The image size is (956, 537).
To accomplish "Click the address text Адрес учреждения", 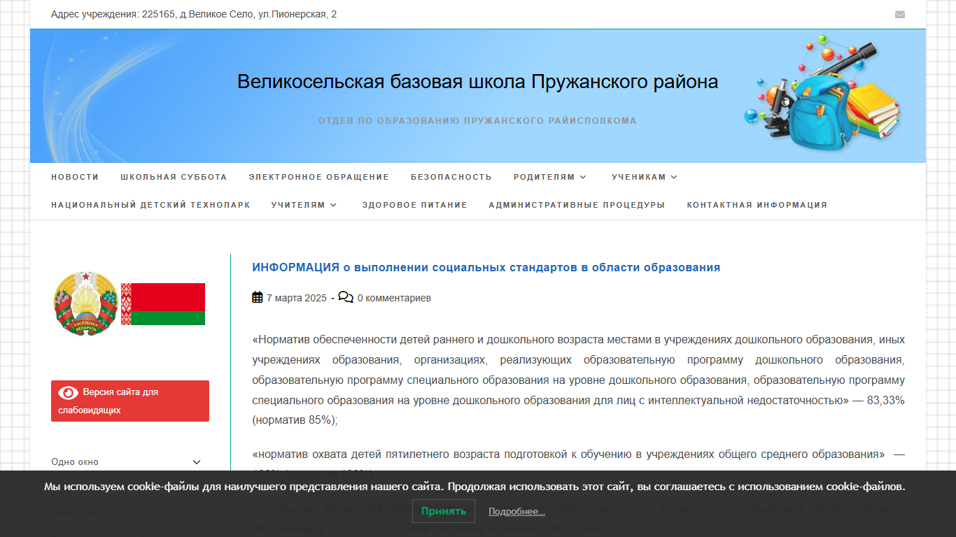I will [x=194, y=14].
